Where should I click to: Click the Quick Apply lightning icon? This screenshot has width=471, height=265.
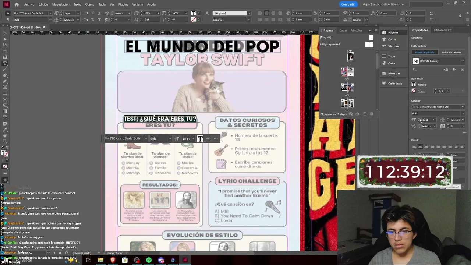coord(460,16)
